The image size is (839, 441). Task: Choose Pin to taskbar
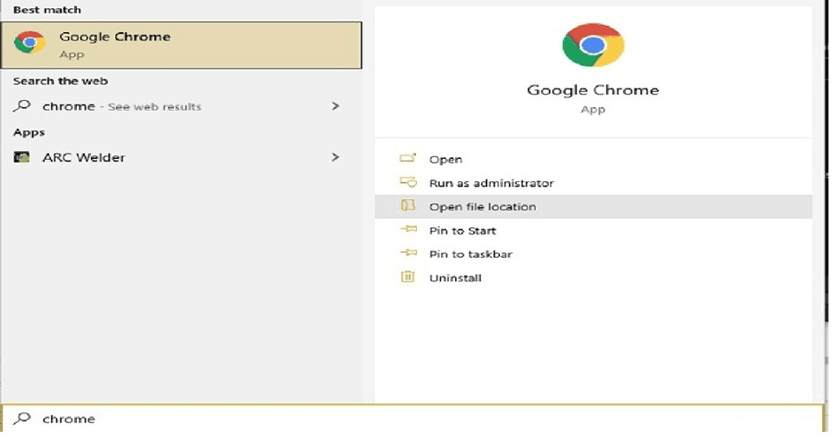[594, 254]
